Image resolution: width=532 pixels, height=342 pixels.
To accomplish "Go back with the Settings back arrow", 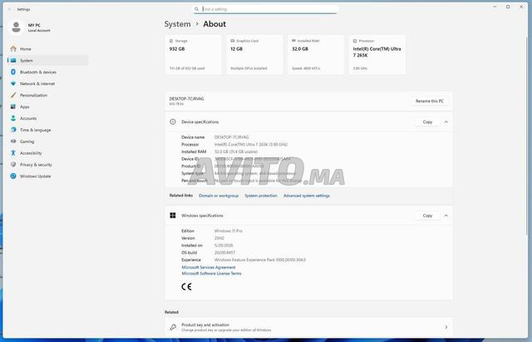I will pyautogui.click(x=9, y=9).
